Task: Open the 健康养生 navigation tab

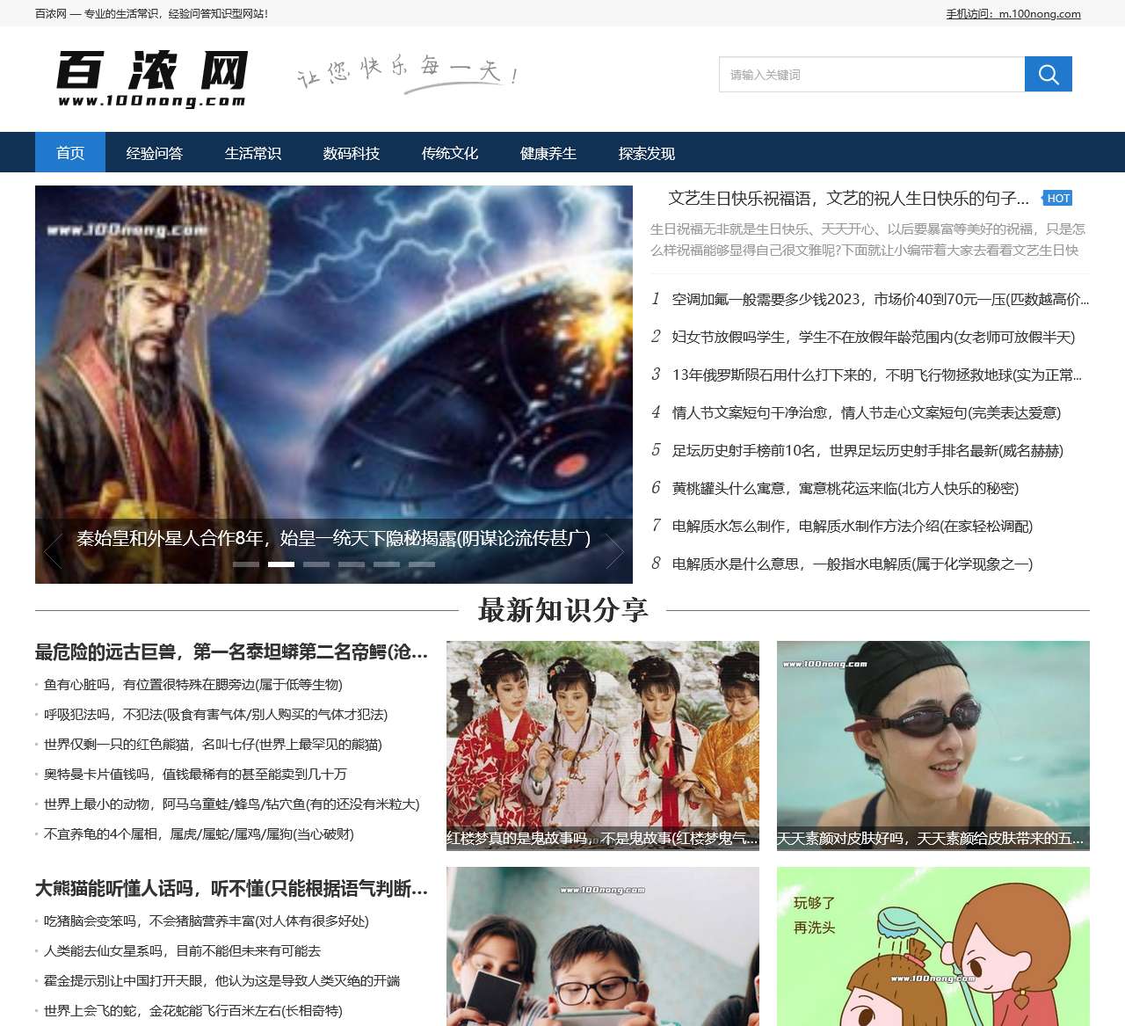Action: pyautogui.click(x=548, y=153)
